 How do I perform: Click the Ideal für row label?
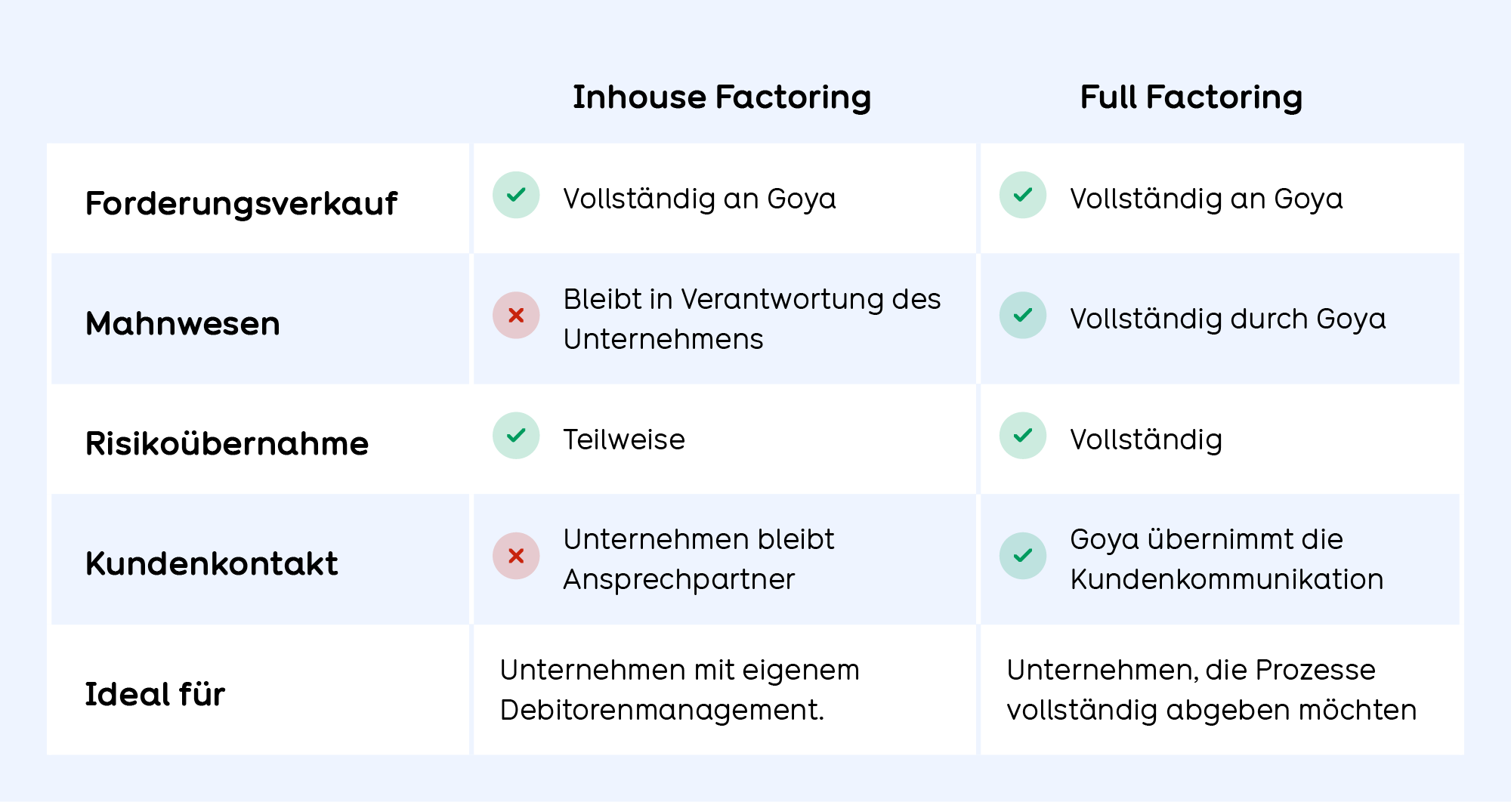tap(155, 694)
